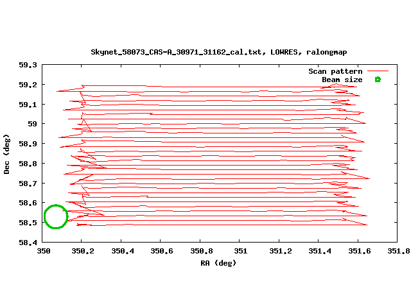Viewport: 411px width, 308px height.
Task: Click the 58.4 tick label on the Dec axis
Action: pos(28,243)
